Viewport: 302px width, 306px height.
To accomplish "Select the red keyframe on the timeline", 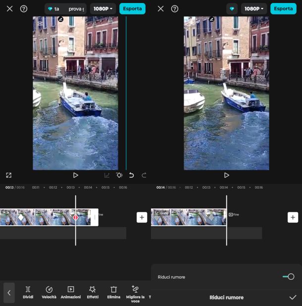I will pyautogui.click(x=76, y=217).
